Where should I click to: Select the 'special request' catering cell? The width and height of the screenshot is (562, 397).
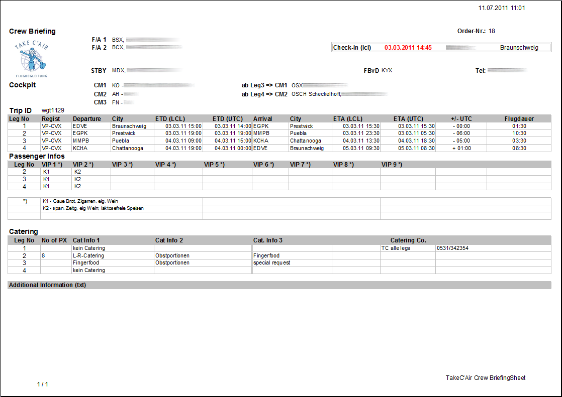point(271,262)
